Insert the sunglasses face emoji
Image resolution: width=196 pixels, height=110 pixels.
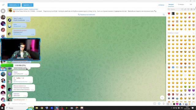pos(181,52)
